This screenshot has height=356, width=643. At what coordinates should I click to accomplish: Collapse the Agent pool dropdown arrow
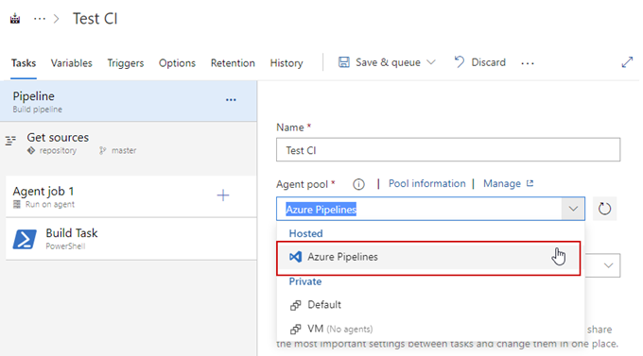pos(573,209)
